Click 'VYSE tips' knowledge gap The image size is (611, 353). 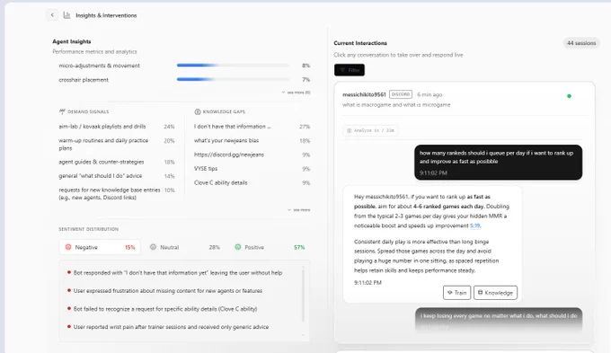206,169
